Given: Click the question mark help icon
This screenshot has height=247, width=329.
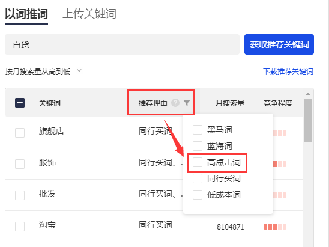Looking at the screenshot, I should pyautogui.click(x=175, y=103).
